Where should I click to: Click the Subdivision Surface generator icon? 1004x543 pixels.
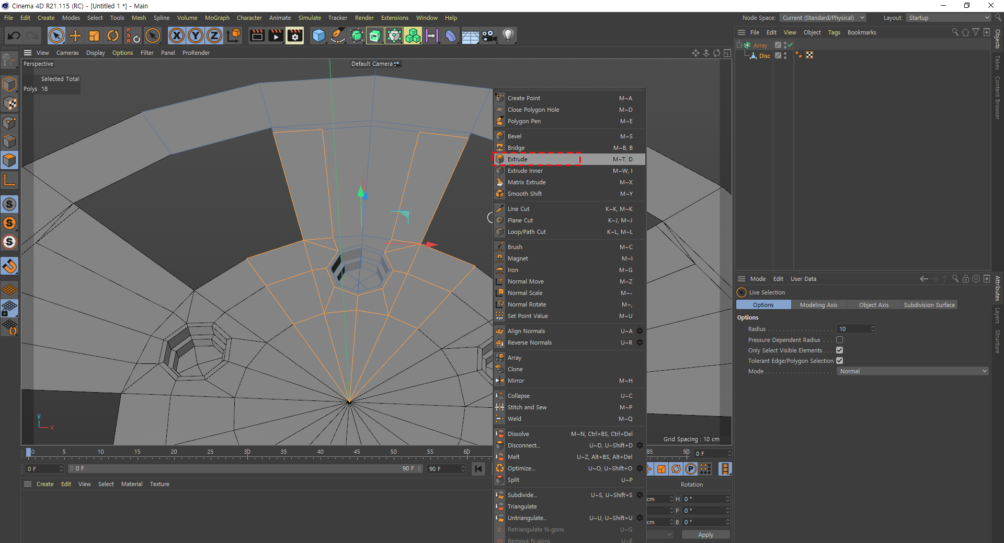pos(357,36)
